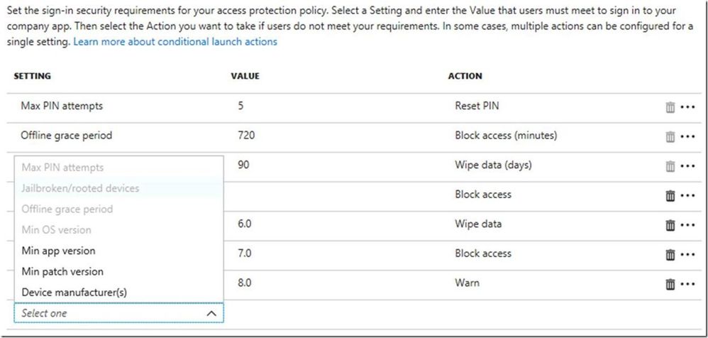Change the Warn action setting
708x338 pixels.
(x=467, y=283)
